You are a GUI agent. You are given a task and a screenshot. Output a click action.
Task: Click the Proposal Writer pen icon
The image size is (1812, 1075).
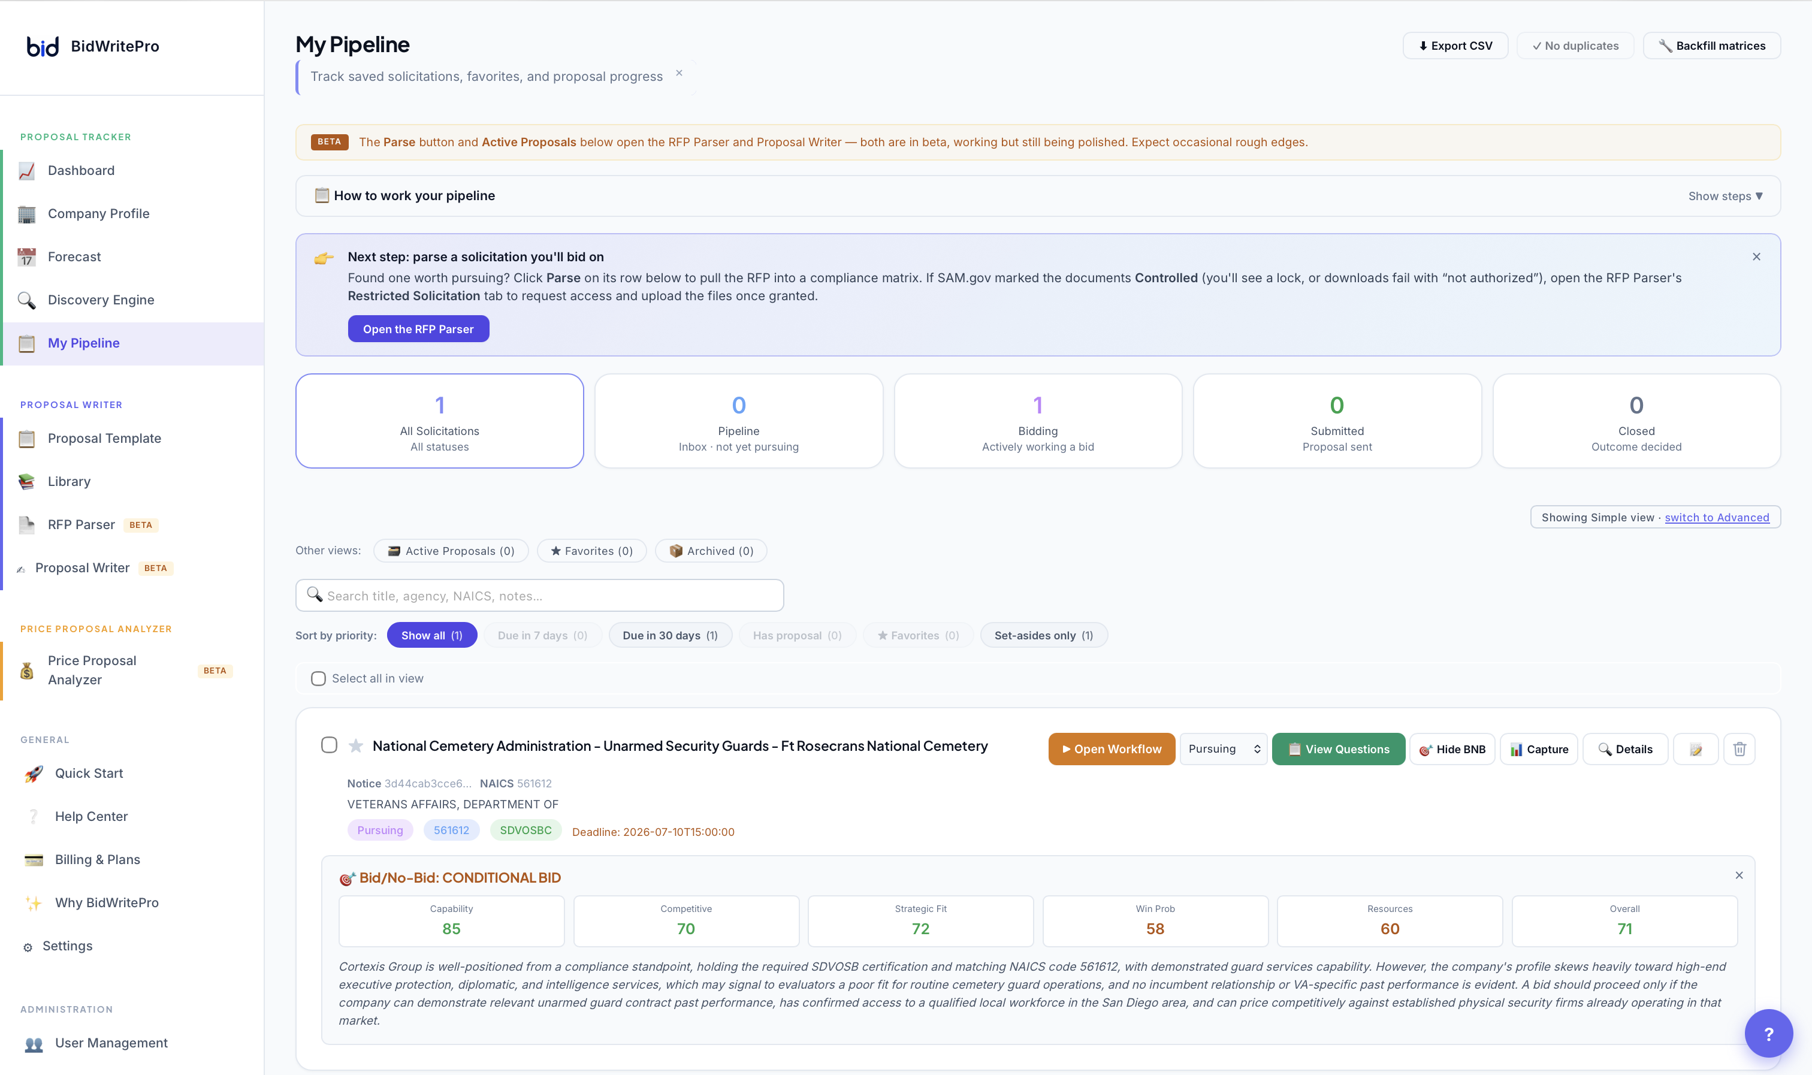[21, 569]
